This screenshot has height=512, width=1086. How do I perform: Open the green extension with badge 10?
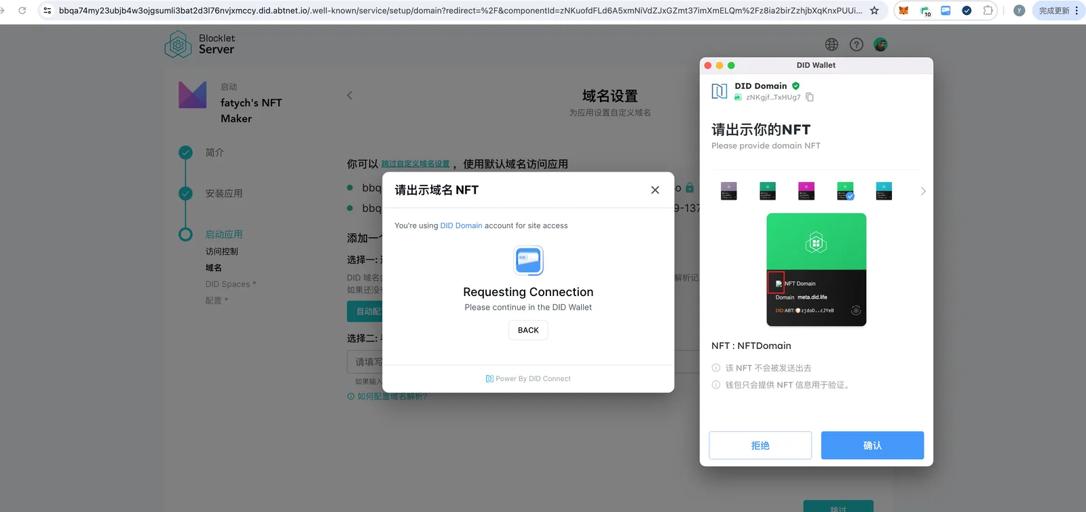pyautogui.click(x=925, y=11)
